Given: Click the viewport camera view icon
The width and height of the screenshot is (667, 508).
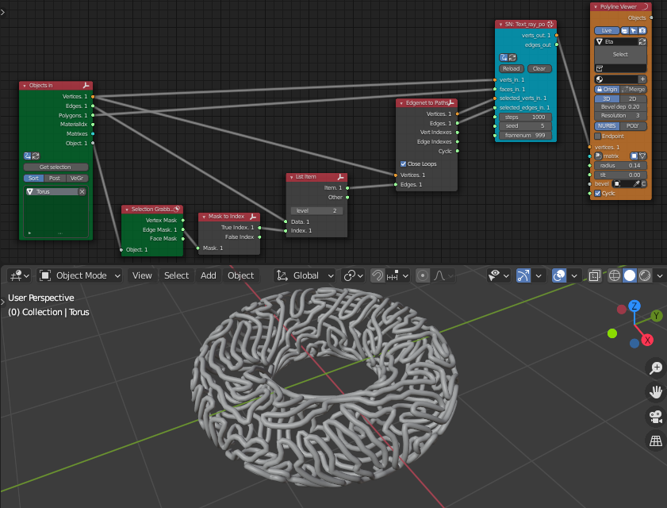Looking at the screenshot, I should [x=655, y=417].
